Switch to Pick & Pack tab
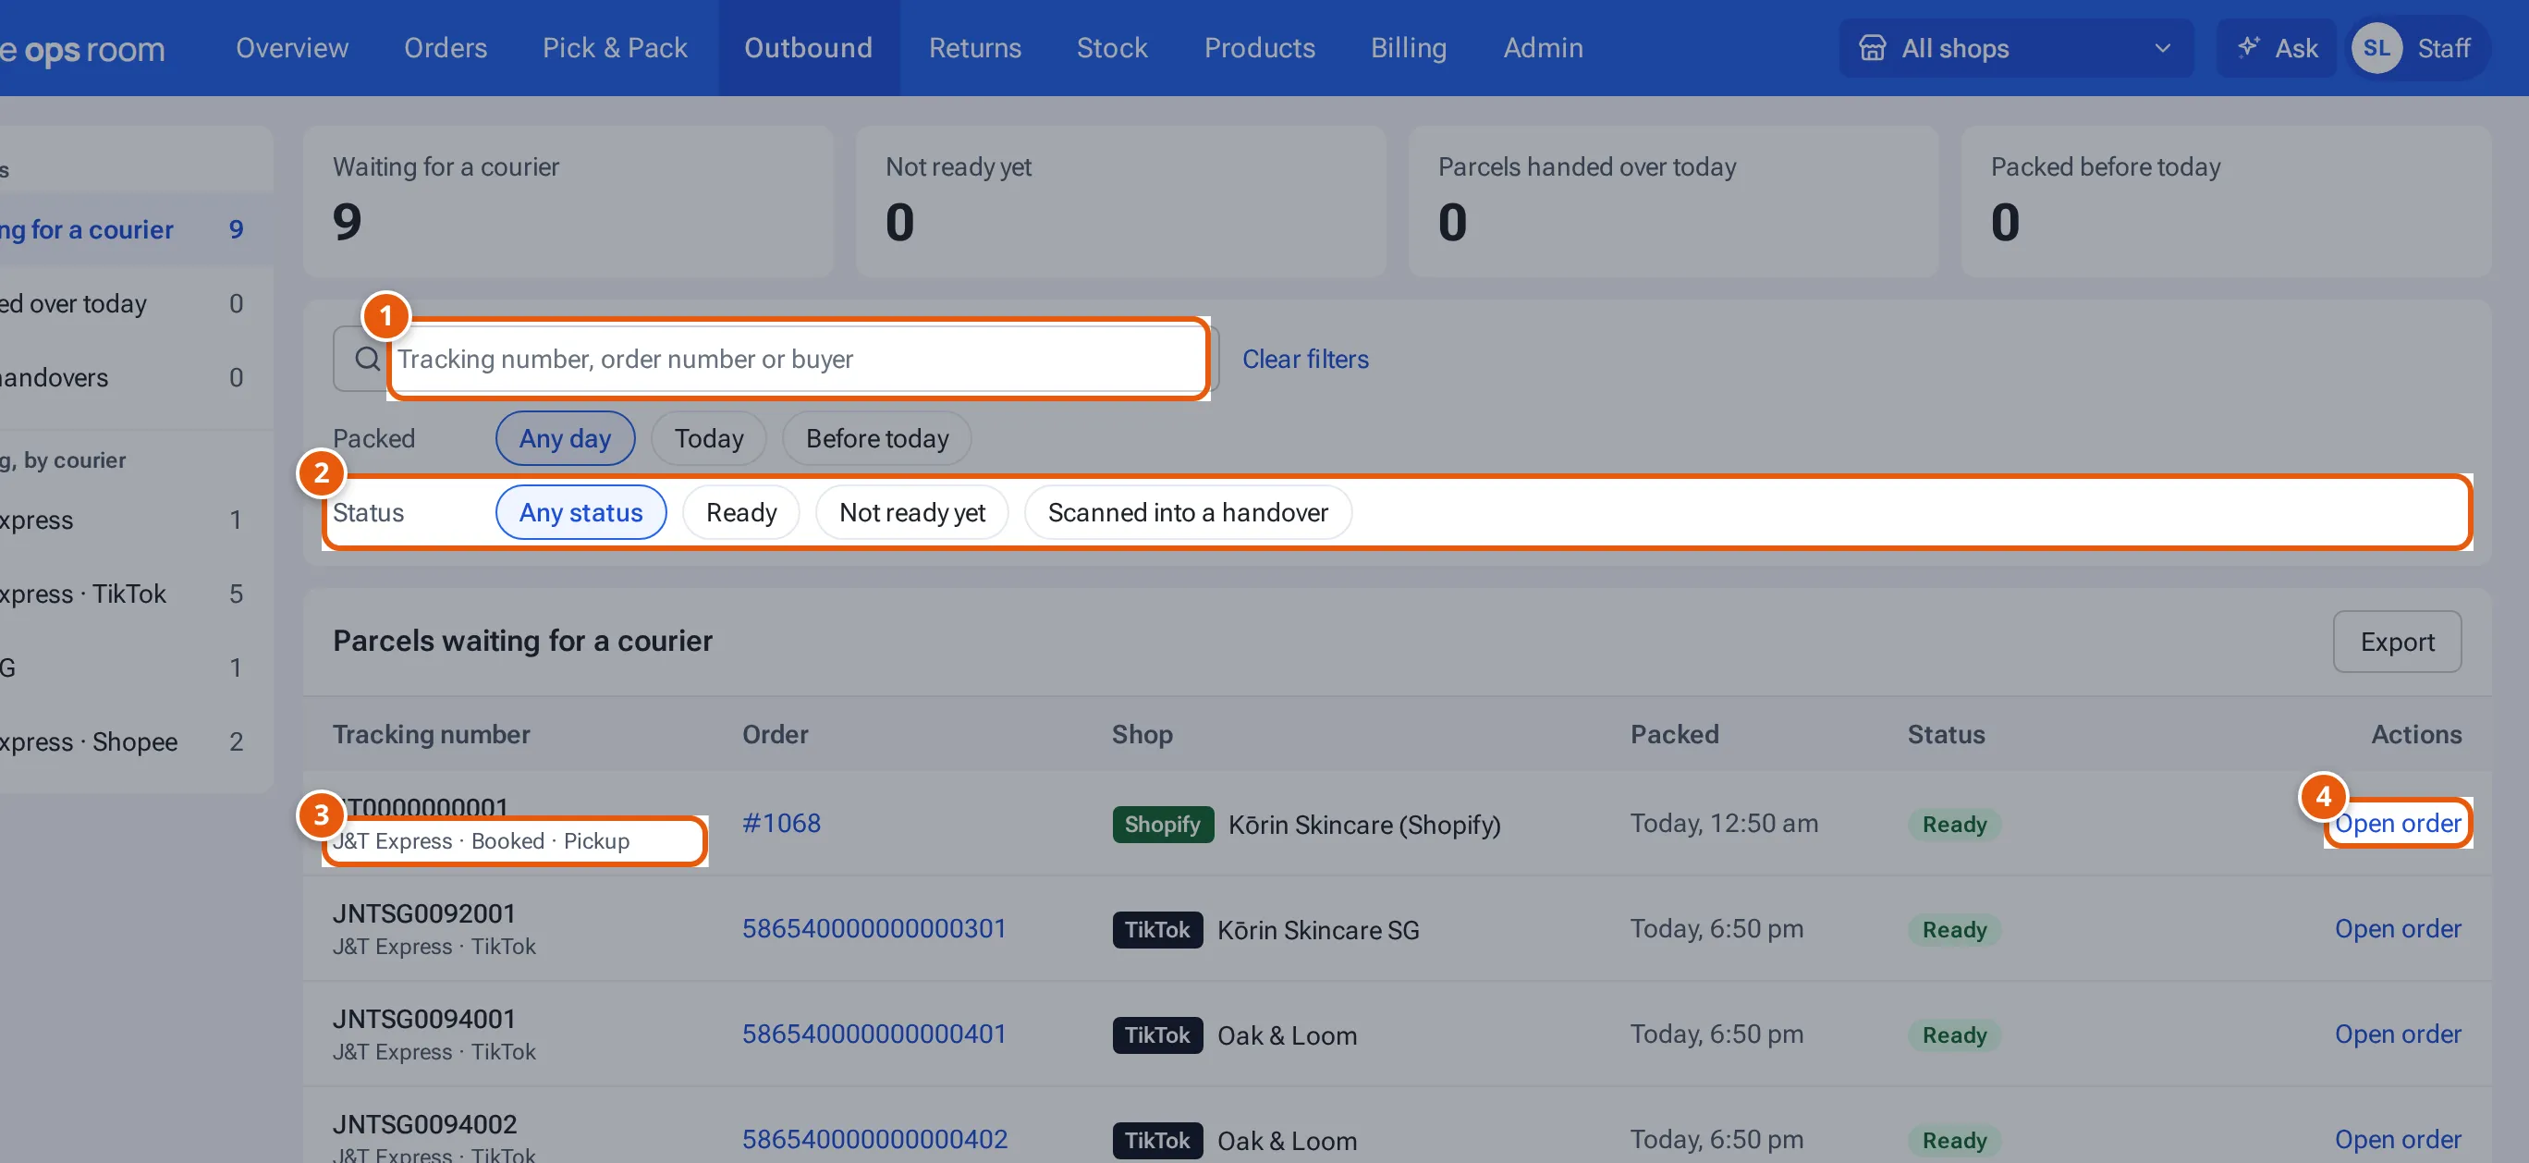The image size is (2529, 1163). tap(615, 48)
